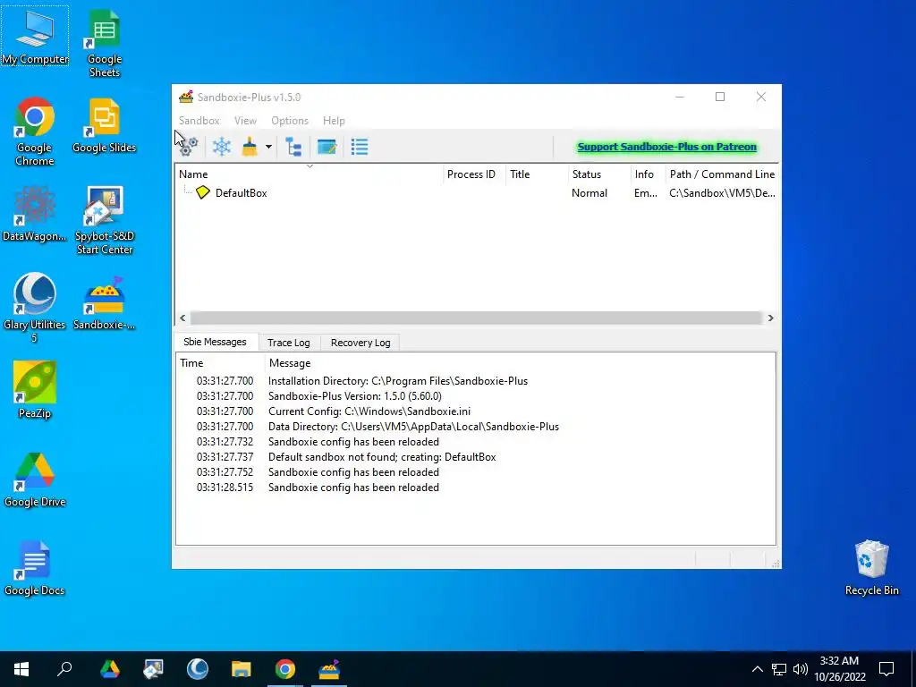916x687 pixels.
Task: Select the Current Config message line
Action: 476,411
